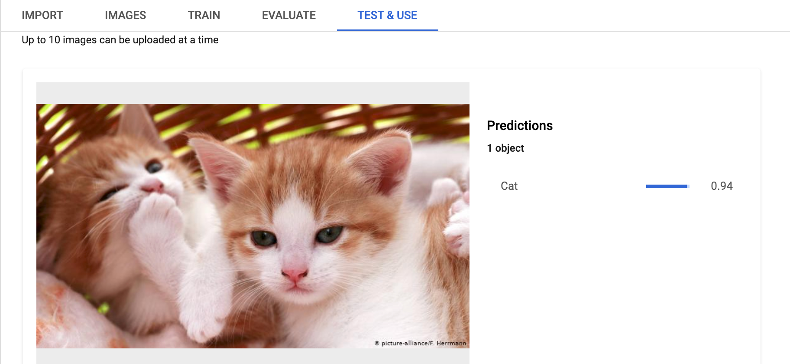This screenshot has width=790, height=364.
Task: Click the active TEST & USE tab
Action: point(387,15)
